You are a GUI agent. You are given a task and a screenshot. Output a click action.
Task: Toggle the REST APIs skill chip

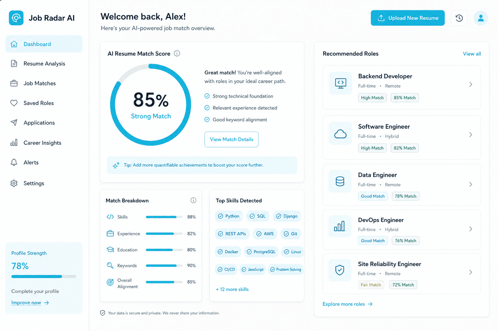pyautogui.click(x=232, y=234)
